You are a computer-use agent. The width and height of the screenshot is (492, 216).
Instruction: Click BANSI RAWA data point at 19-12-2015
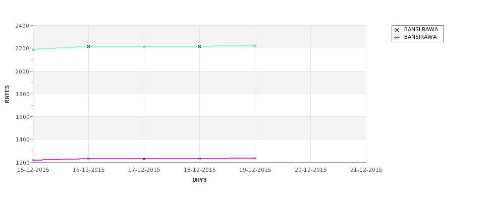pos(255,46)
